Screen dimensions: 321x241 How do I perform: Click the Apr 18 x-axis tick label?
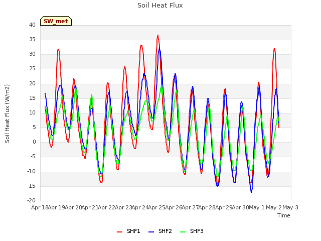click(x=40, y=207)
